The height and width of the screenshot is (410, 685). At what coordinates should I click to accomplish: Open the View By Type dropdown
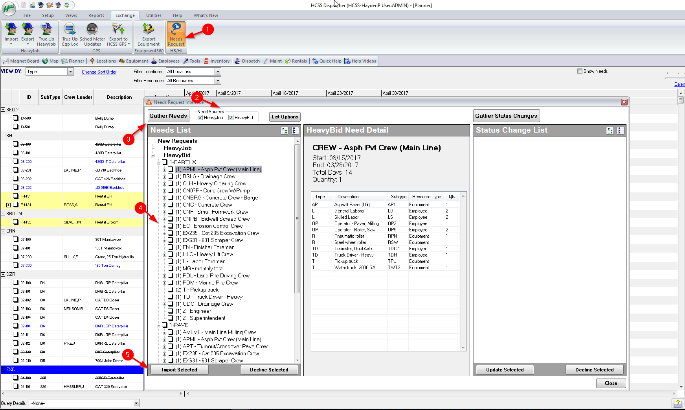pos(71,72)
